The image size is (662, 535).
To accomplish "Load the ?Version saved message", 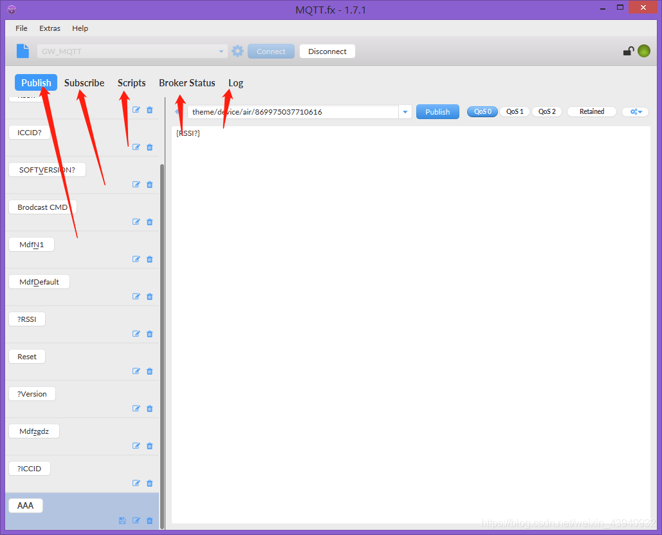I will pyautogui.click(x=32, y=394).
